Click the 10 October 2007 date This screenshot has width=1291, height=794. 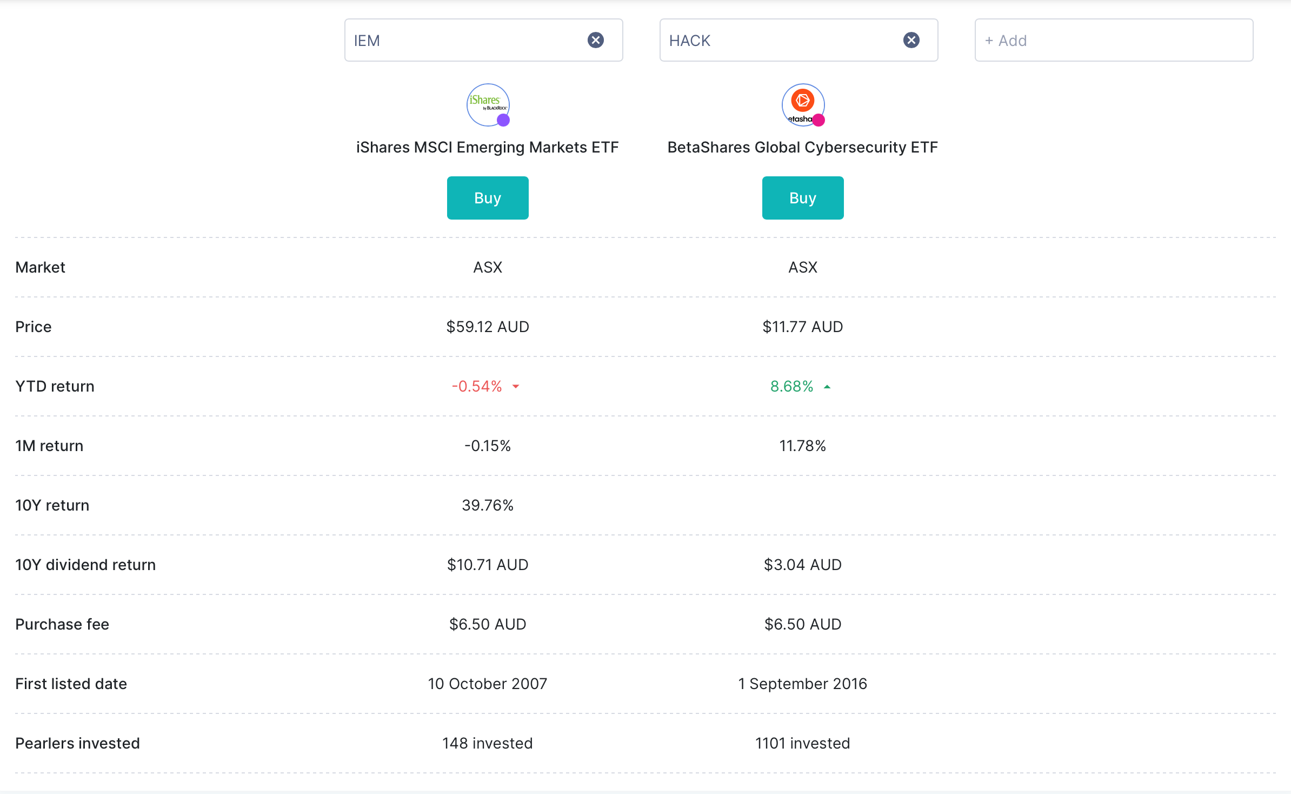(488, 684)
